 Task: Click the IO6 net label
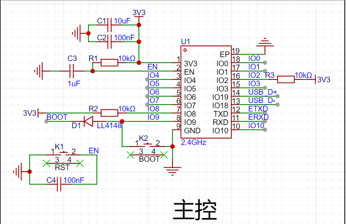[x=153, y=92]
